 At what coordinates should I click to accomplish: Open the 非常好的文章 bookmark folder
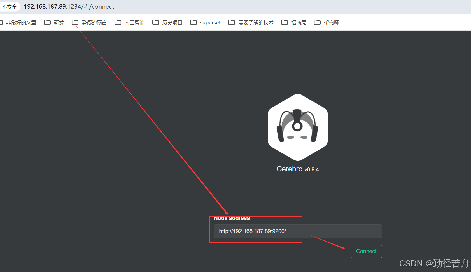(18, 22)
